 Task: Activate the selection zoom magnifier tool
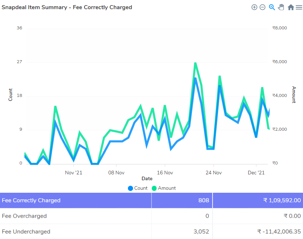pyautogui.click(x=272, y=7)
